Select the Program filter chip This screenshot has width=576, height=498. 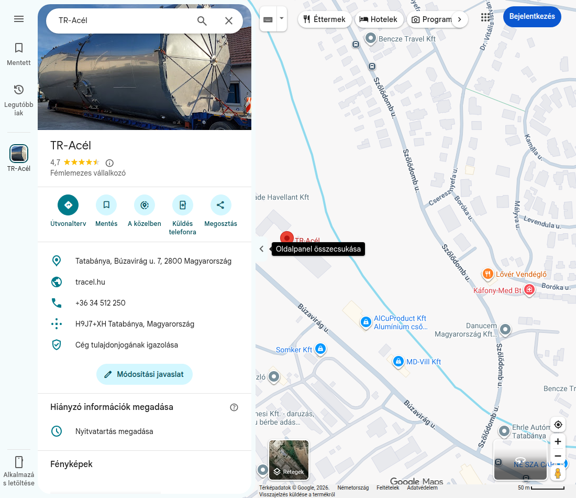(x=431, y=19)
